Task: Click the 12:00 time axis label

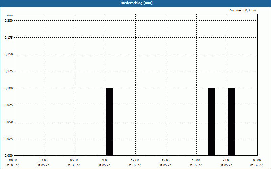Action: 135,160
